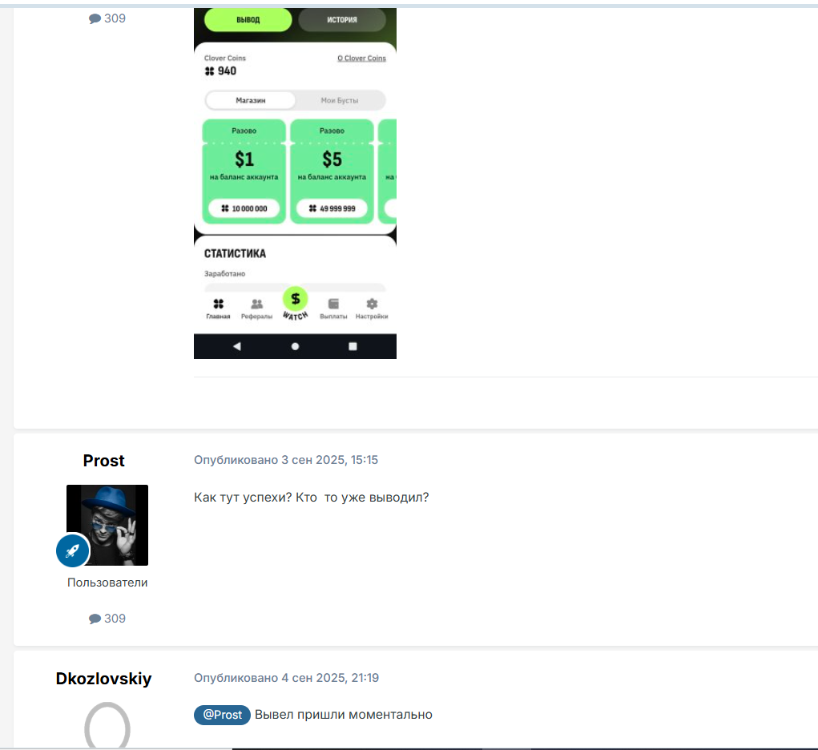Open the О Clover Coins link

click(361, 58)
